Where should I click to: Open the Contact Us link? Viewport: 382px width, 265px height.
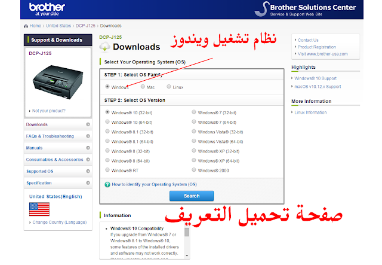coord(308,40)
